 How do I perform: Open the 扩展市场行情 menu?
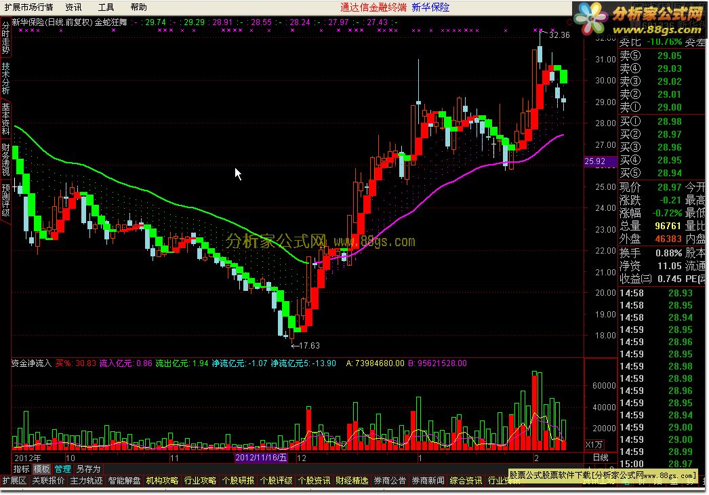click(x=28, y=7)
